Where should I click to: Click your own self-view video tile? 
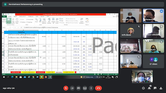coord(142,76)
